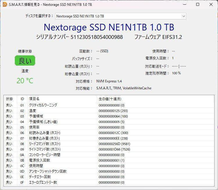Click raw value 000000001D66 (7526)
Image resolution: width=218 pixels, height=190 pixels.
click(114, 149)
